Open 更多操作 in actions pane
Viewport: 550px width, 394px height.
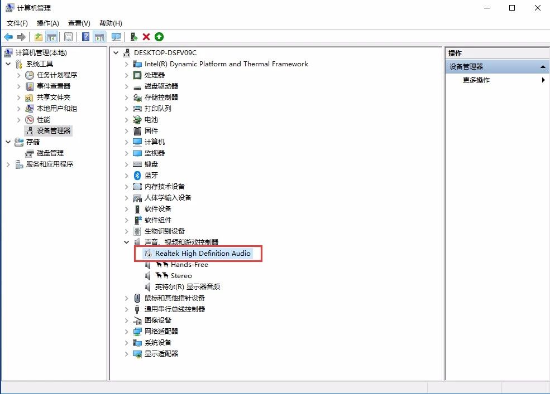[x=476, y=80]
